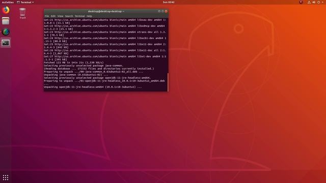Image resolution: width=326 pixels, height=183 pixels.
Task: Close the Terminal window
Action: [166, 11]
